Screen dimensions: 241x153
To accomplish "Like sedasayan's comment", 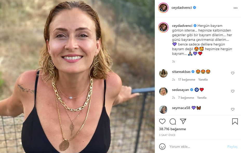I will tap(232, 91).
